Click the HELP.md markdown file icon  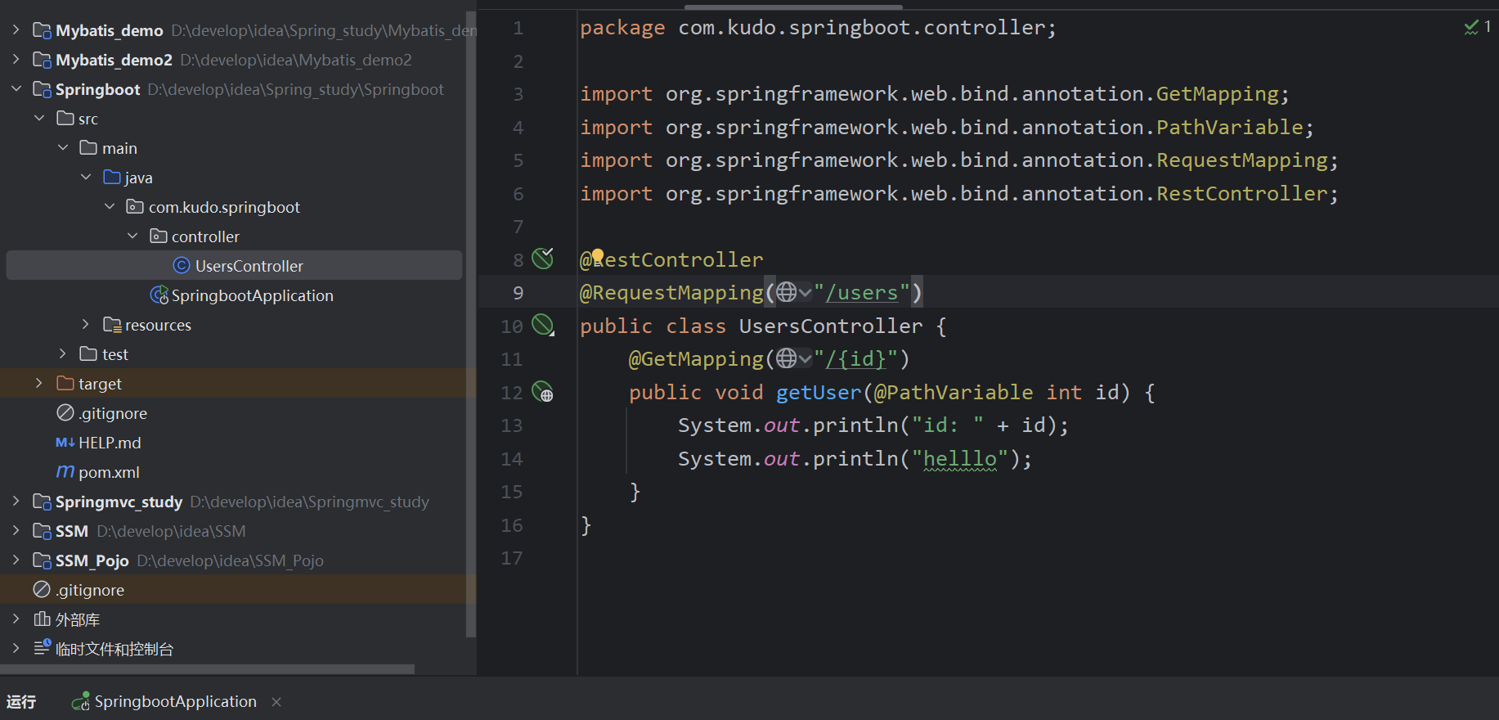[x=65, y=443]
